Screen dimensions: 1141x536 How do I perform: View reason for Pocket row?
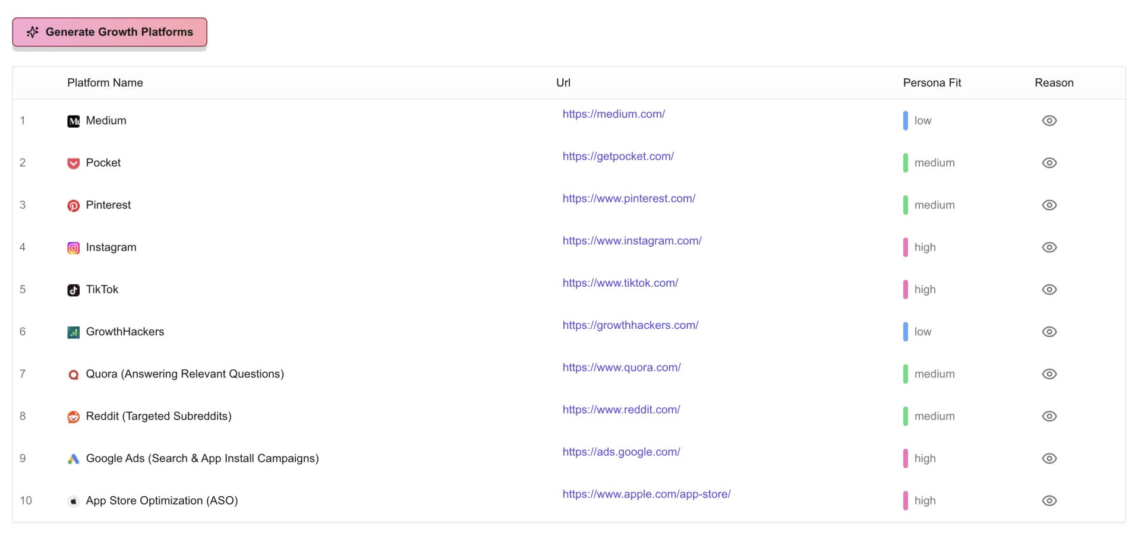click(x=1049, y=163)
